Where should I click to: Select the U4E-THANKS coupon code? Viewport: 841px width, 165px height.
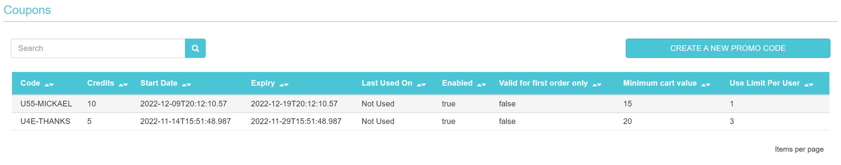click(x=45, y=121)
